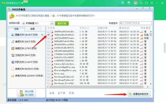Open the 选择驱动器 drive dropdown
The width and height of the screenshot is (166, 104).
(52, 23)
